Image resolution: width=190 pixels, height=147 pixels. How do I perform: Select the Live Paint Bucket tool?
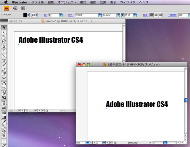[x=4, y=131]
